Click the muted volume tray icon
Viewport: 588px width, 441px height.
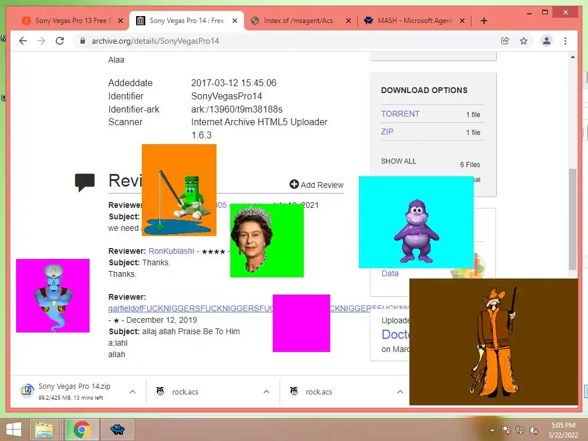(534, 430)
